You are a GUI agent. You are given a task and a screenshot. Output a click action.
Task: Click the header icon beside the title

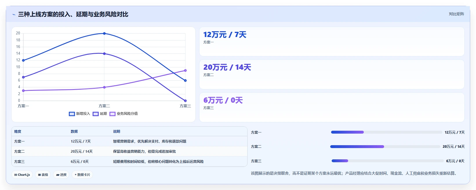[x=14, y=14]
